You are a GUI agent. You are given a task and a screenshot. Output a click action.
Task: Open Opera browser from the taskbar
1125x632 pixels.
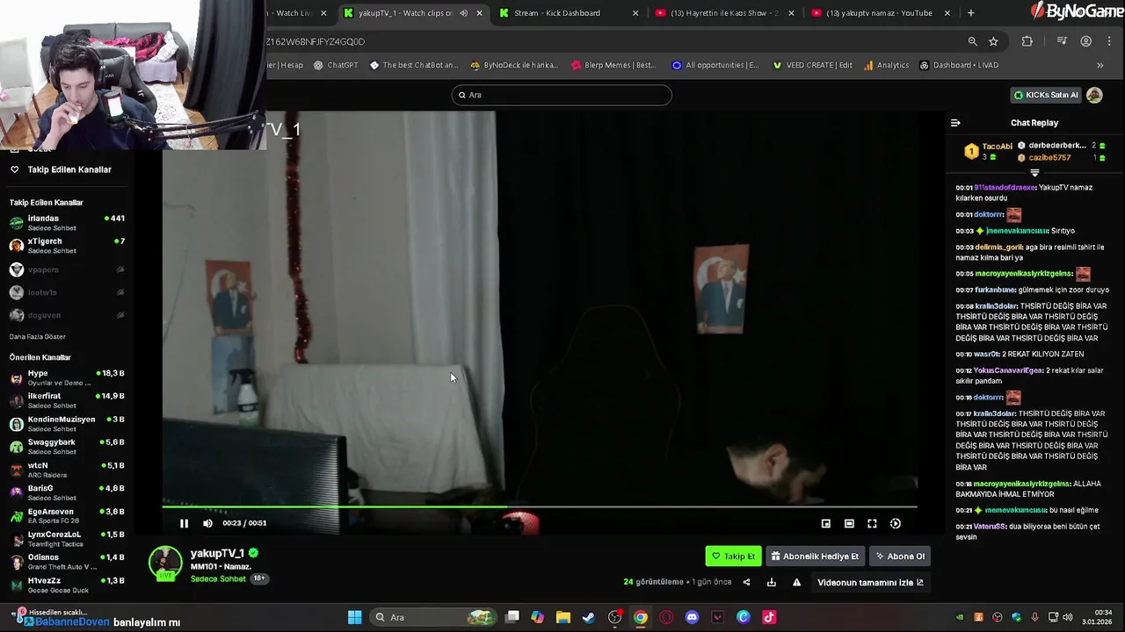[666, 617]
